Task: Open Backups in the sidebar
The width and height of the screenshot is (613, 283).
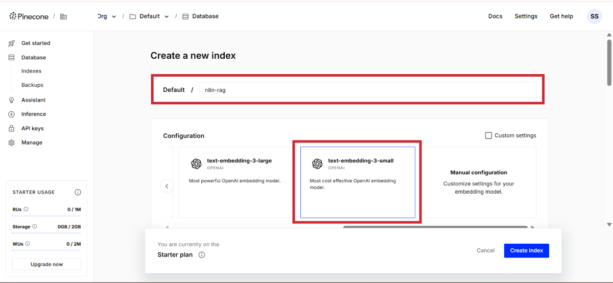Action: tap(32, 85)
